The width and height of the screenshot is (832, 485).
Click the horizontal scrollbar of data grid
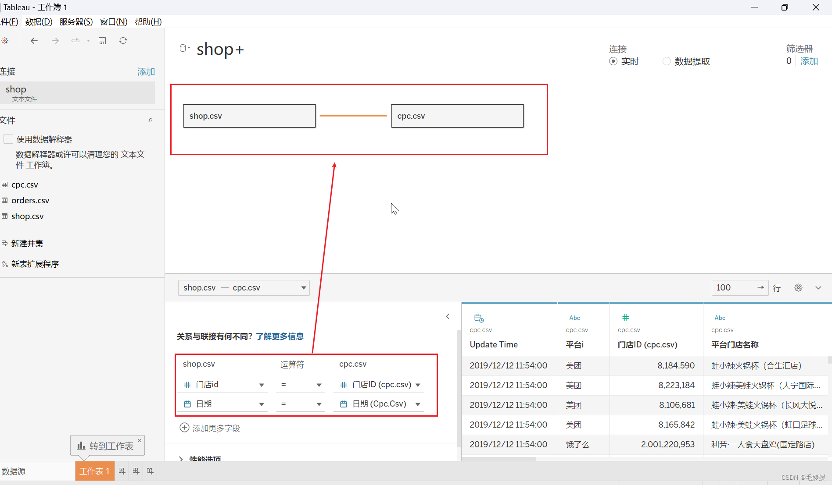pos(499,459)
